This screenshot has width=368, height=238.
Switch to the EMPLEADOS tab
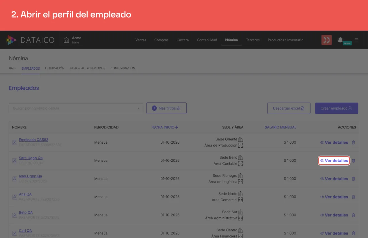[x=31, y=68]
